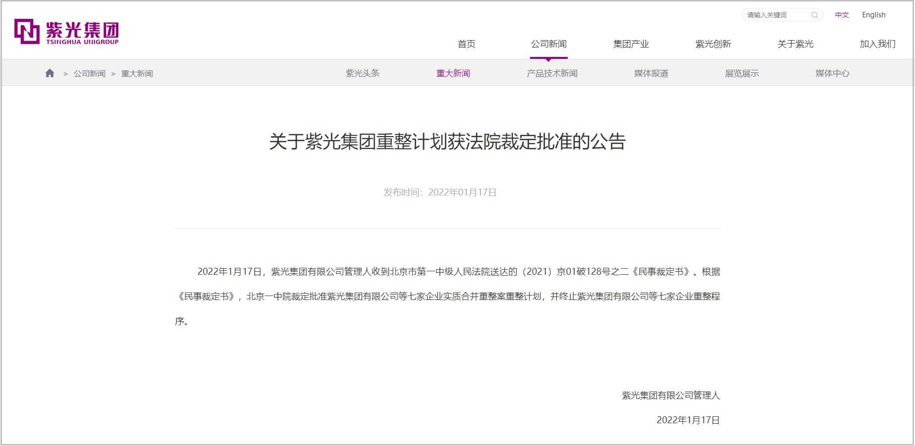This screenshot has width=915, height=446.
Task: Click 重大新闻 in the breadcrumb
Action: (x=137, y=74)
